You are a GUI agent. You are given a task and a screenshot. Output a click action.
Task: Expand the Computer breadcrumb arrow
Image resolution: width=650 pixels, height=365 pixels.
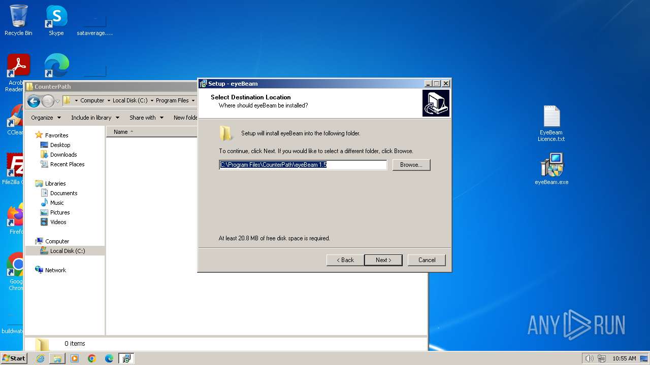(x=109, y=100)
